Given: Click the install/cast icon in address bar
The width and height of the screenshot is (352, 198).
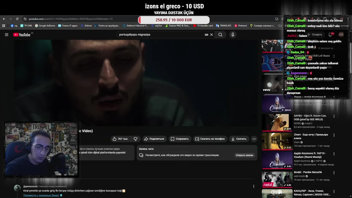Looking at the screenshot, I should [x=277, y=19].
